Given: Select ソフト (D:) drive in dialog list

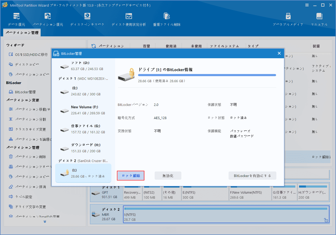Looking at the screenshot, I should pos(83,66).
